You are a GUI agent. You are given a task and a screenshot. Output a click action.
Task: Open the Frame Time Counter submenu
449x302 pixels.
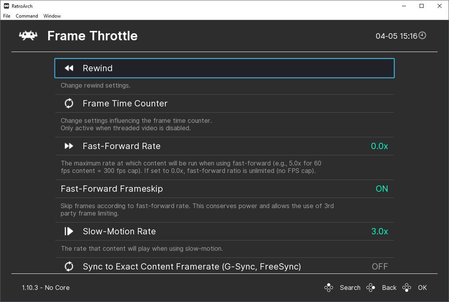click(x=125, y=103)
